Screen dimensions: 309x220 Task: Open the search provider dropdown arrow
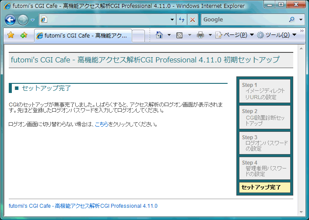[301, 20]
